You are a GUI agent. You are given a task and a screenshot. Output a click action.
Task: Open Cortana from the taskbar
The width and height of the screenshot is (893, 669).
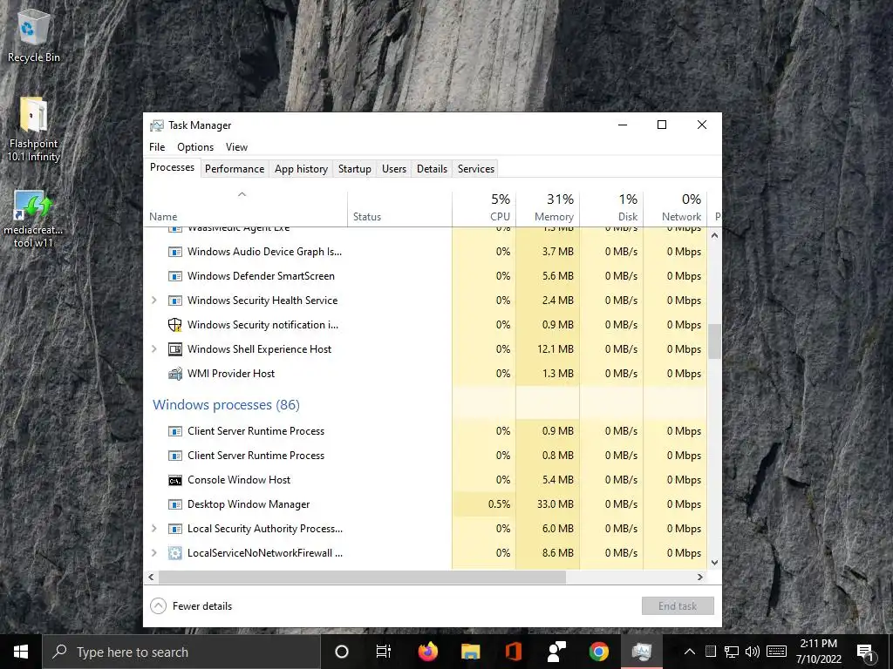[x=341, y=652]
